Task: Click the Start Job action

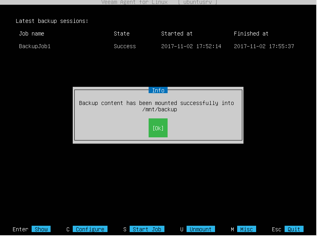Action: pos(147,229)
